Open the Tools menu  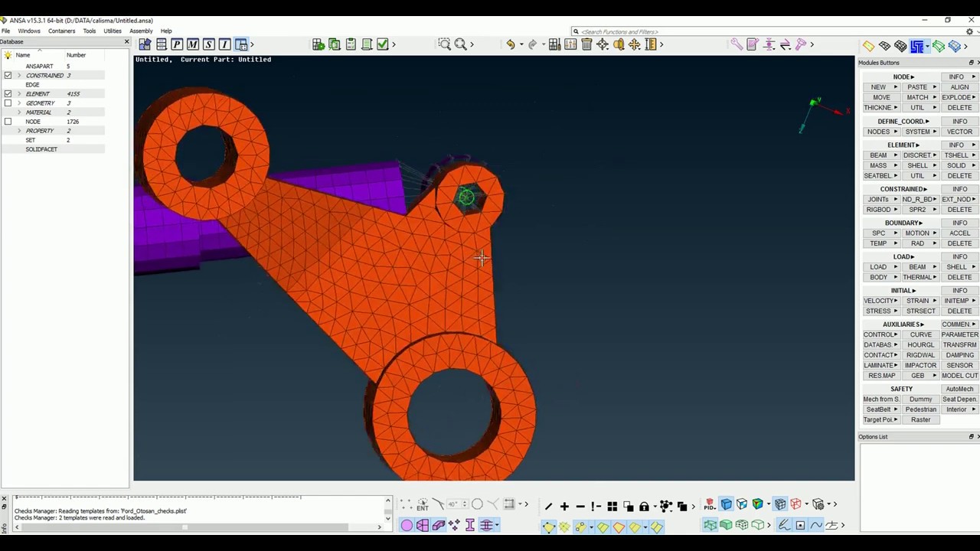(90, 31)
